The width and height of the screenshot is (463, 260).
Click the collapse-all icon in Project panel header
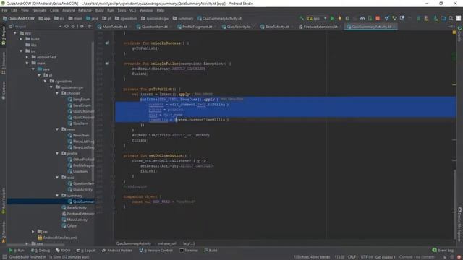point(74,27)
